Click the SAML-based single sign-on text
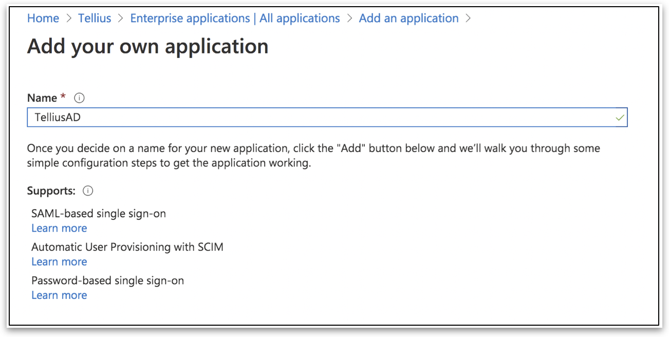Image resolution: width=669 pixels, height=337 pixels. click(x=99, y=213)
